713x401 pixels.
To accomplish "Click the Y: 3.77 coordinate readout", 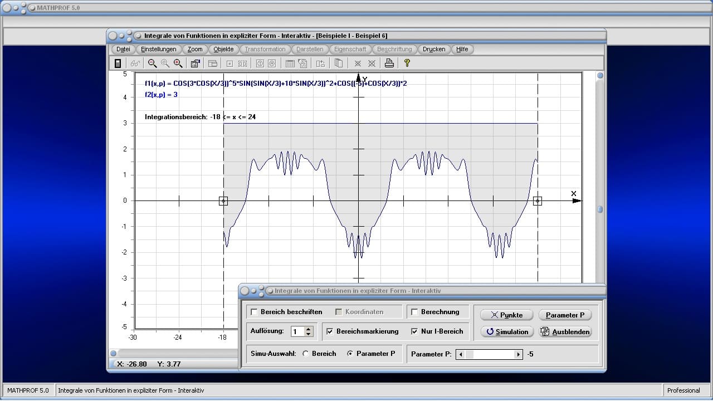I will coord(169,364).
